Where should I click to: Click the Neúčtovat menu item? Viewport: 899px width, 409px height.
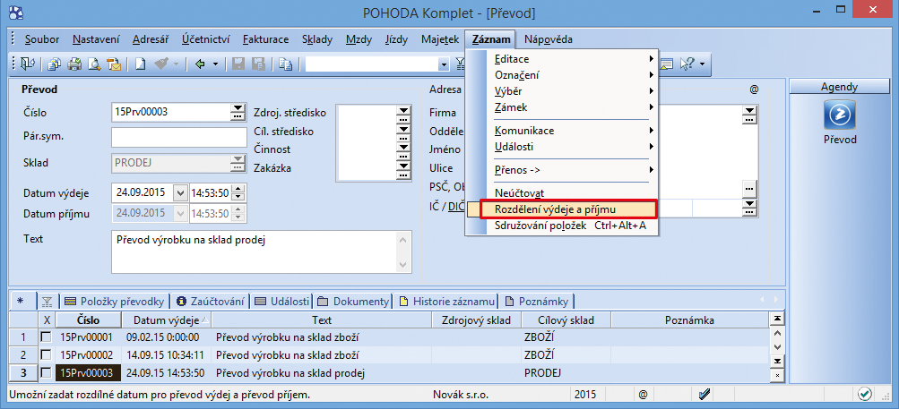click(x=562, y=193)
